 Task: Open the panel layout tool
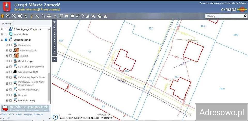click(x=67, y=16)
